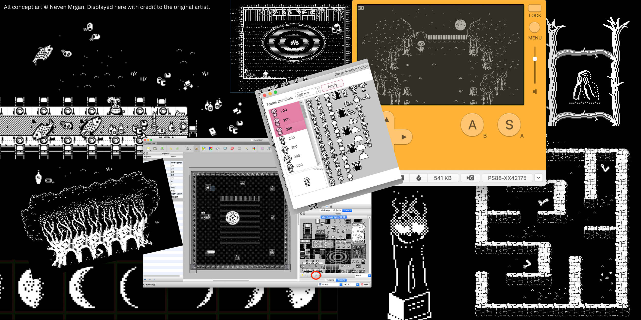Click the speaker mute icon on Playdate simulator
The image size is (641, 320).
coord(535,92)
